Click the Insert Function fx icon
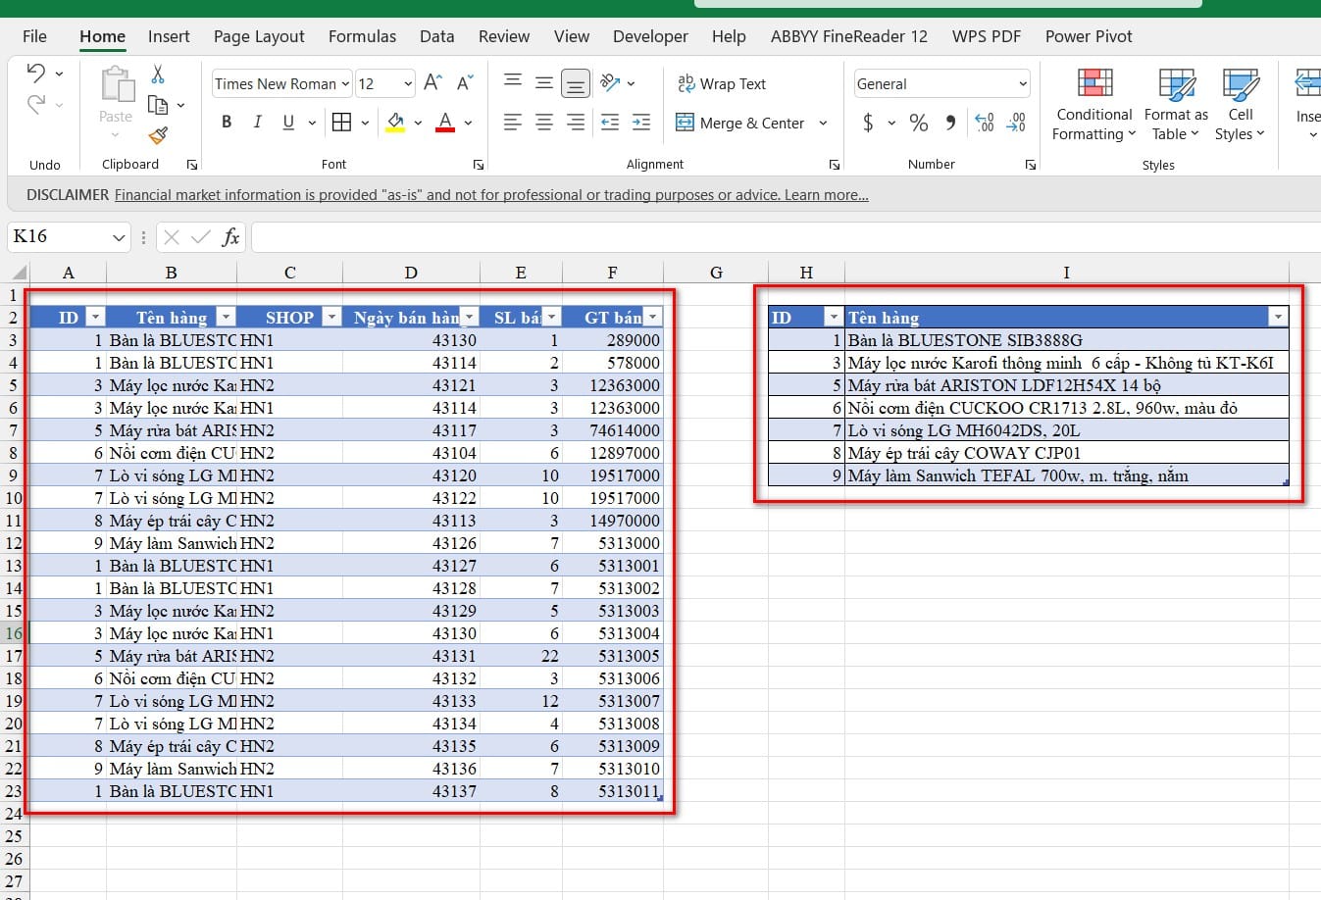This screenshot has width=1321, height=900. [231, 236]
